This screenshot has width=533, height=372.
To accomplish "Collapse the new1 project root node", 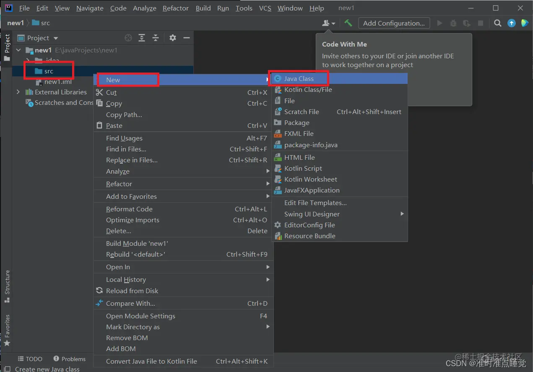I will coord(18,50).
